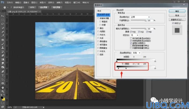This screenshot has height=109, width=189.
Task: Toggle Scroll All Windows (滚动所有窗口) checkbox
Action: click(x=11, y=7)
